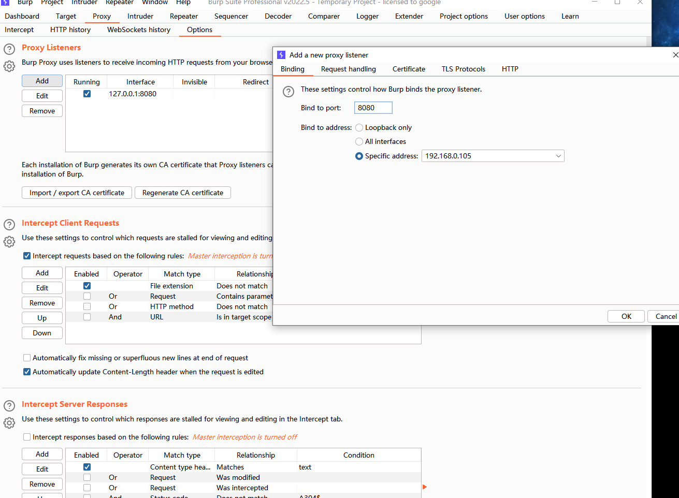679x498 pixels.
Task: Open the Extender tab
Action: (x=409, y=16)
